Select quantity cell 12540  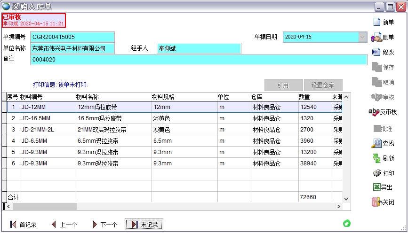315,107
